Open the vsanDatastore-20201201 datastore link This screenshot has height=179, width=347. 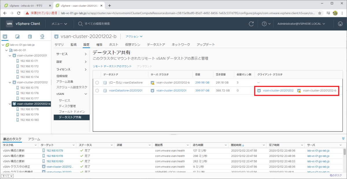(126, 91)
